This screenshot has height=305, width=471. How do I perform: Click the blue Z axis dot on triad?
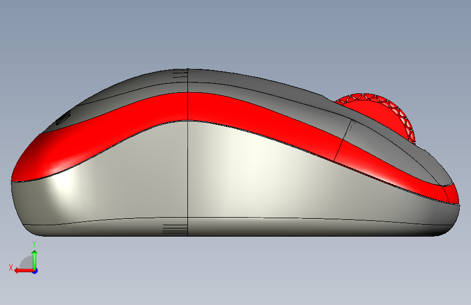coord(35,271)
